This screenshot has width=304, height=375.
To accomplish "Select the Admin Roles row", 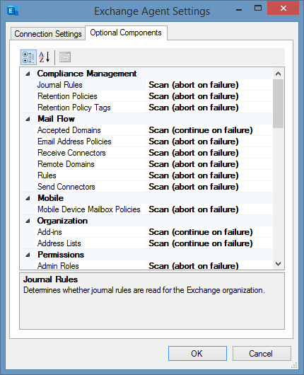I will 153,265.
